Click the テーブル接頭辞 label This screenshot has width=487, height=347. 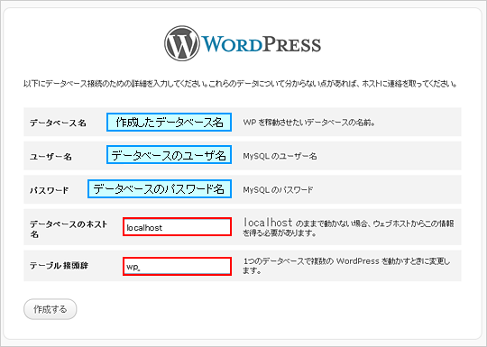click(59, 266)
